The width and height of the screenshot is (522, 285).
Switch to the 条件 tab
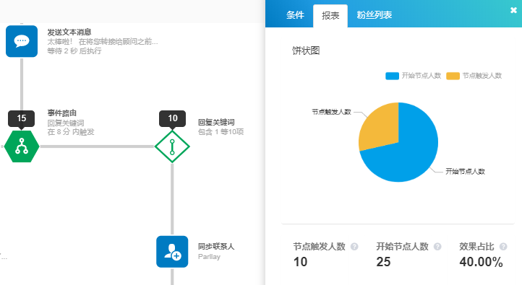pyautogui.click(x=295, y=15)
